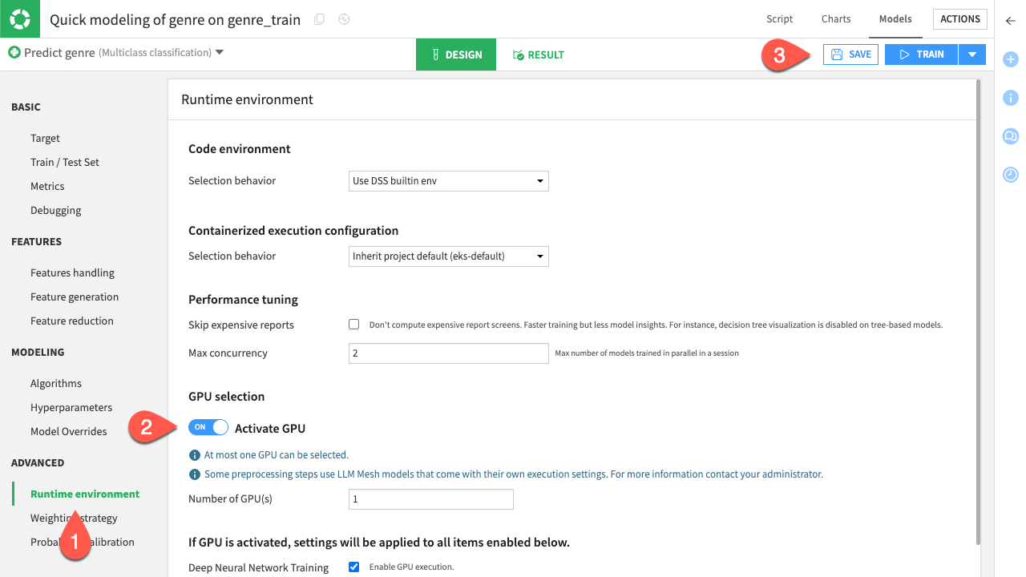Collapse the right sidebar with arrow icon
This screenshot has width=1026, height=577.
click(x=1010, y=22)
